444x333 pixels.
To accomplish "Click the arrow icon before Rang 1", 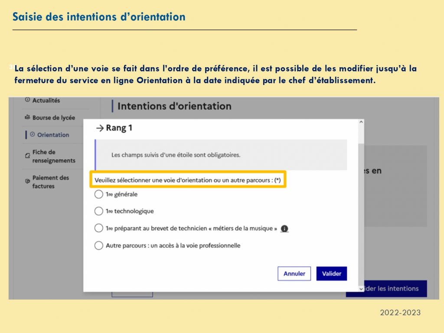I will 100,128.
